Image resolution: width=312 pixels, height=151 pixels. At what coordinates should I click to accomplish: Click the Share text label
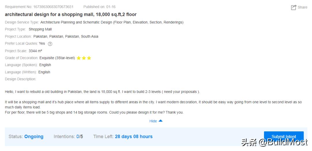pyautogui.click(x=302, y=7)
